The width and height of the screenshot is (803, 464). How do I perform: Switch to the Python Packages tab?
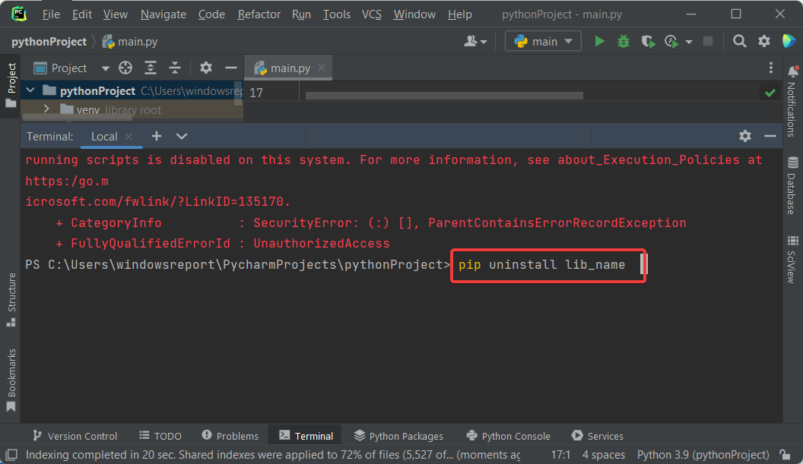pos(398,436)
